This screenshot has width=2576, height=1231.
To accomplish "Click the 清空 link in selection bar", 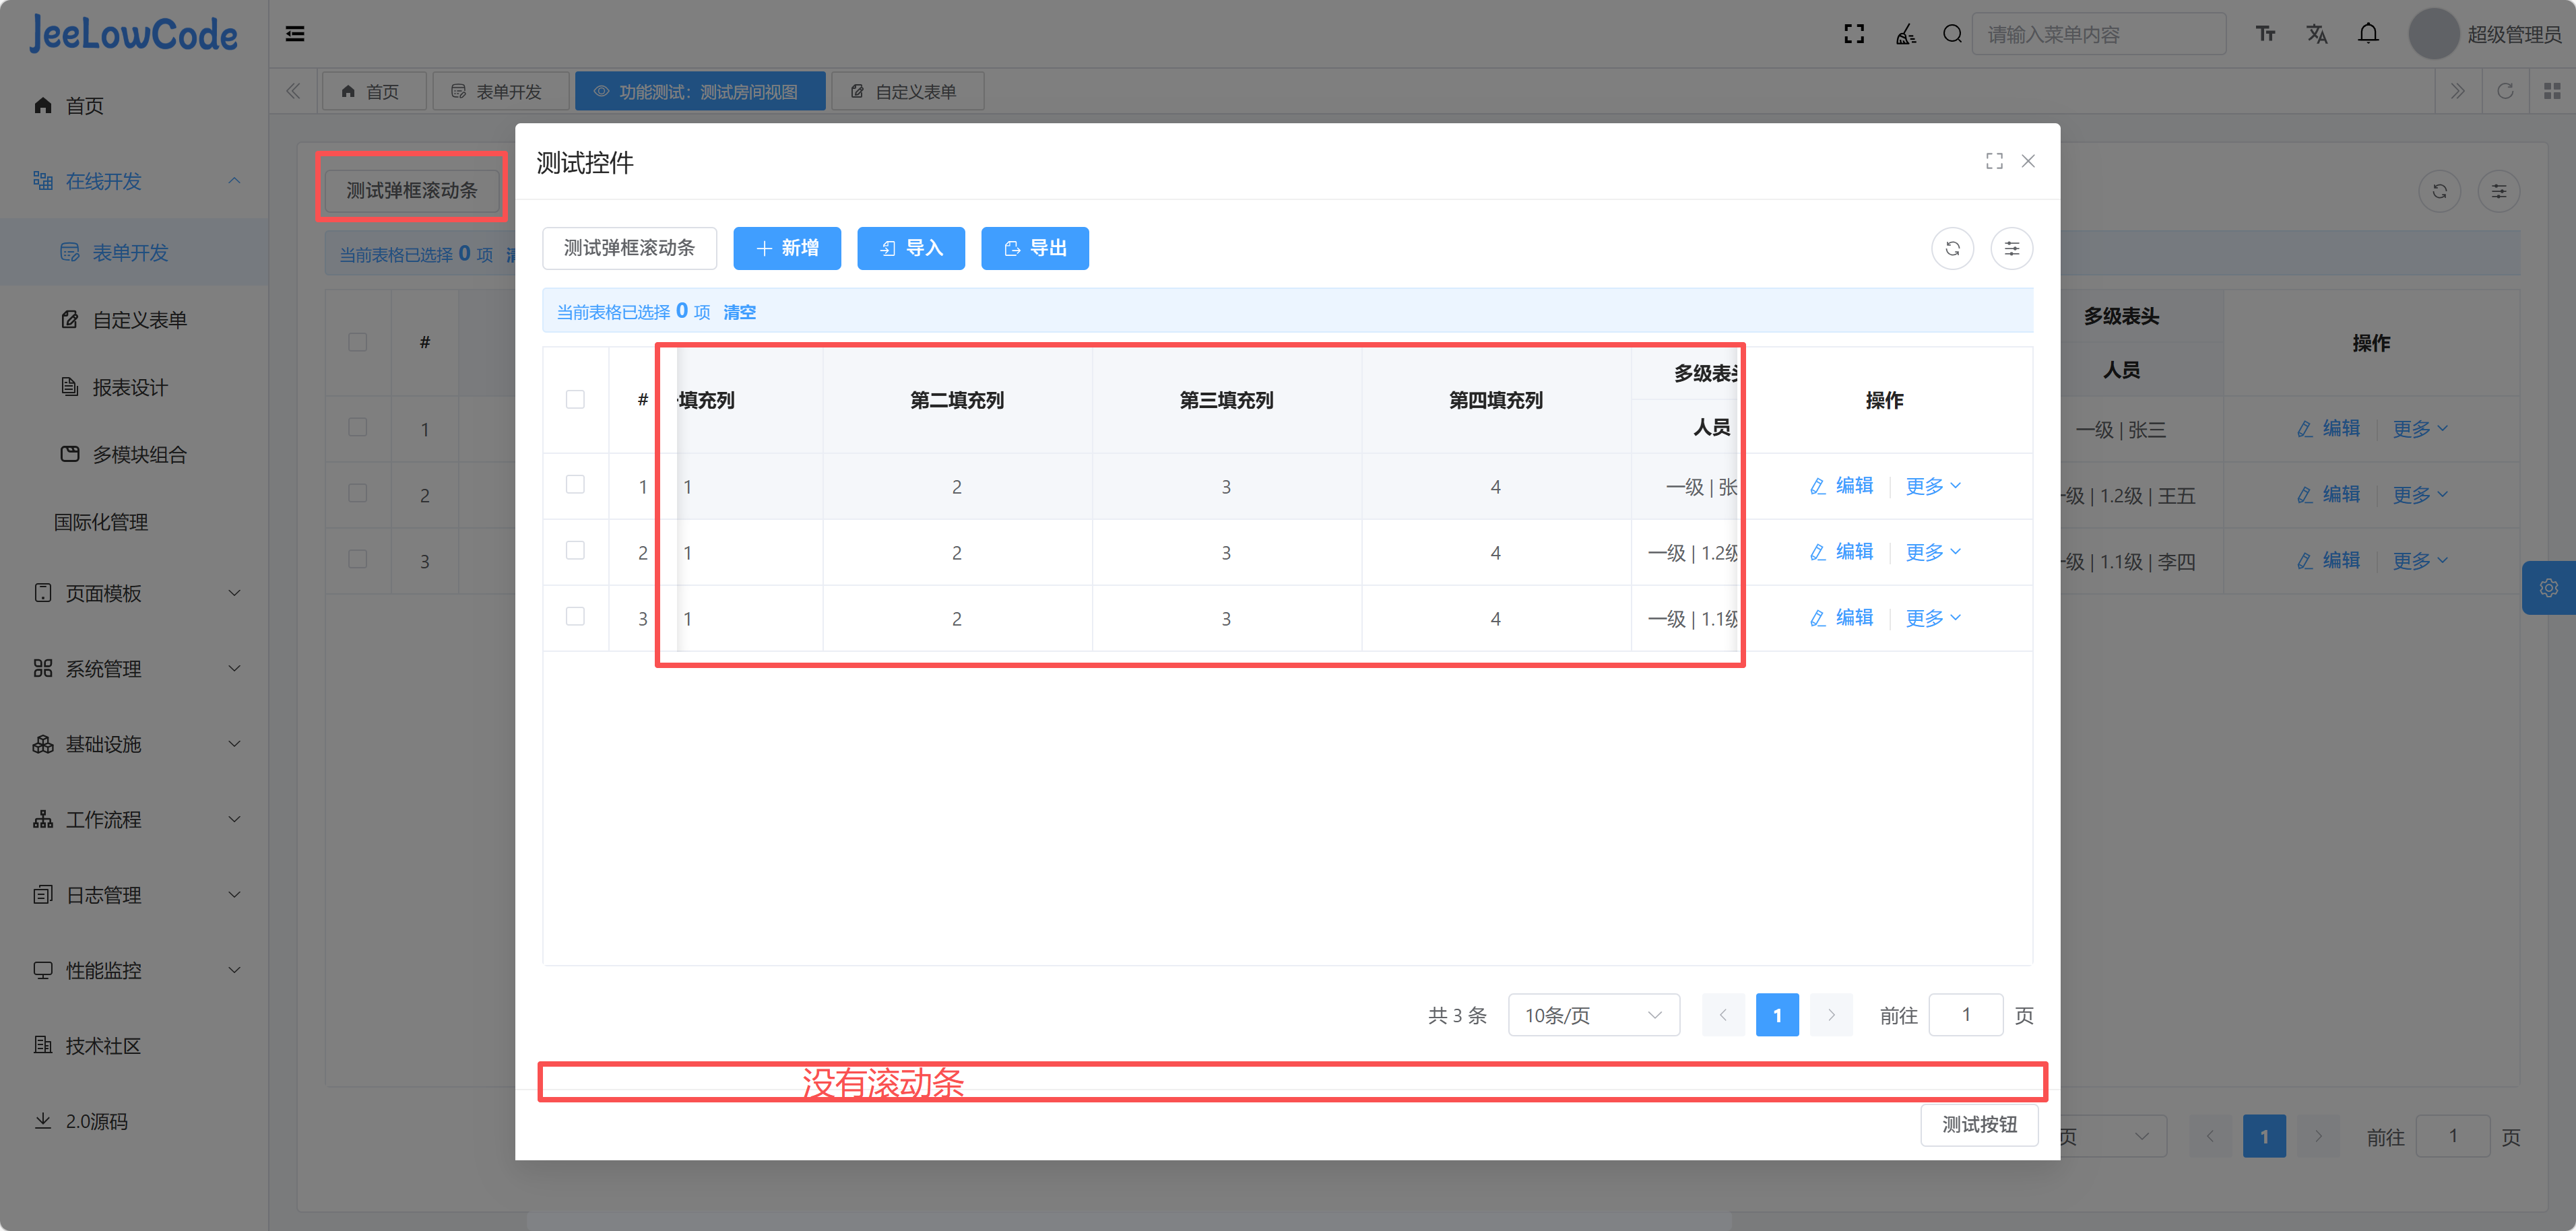I will click(739, 312).
